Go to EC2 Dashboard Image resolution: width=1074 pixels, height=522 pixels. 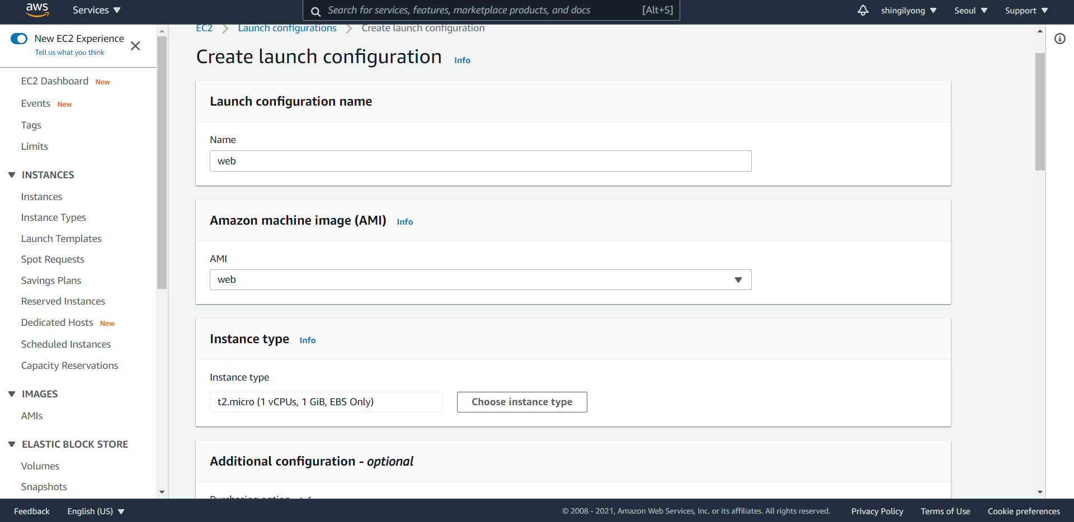[55, 81]
